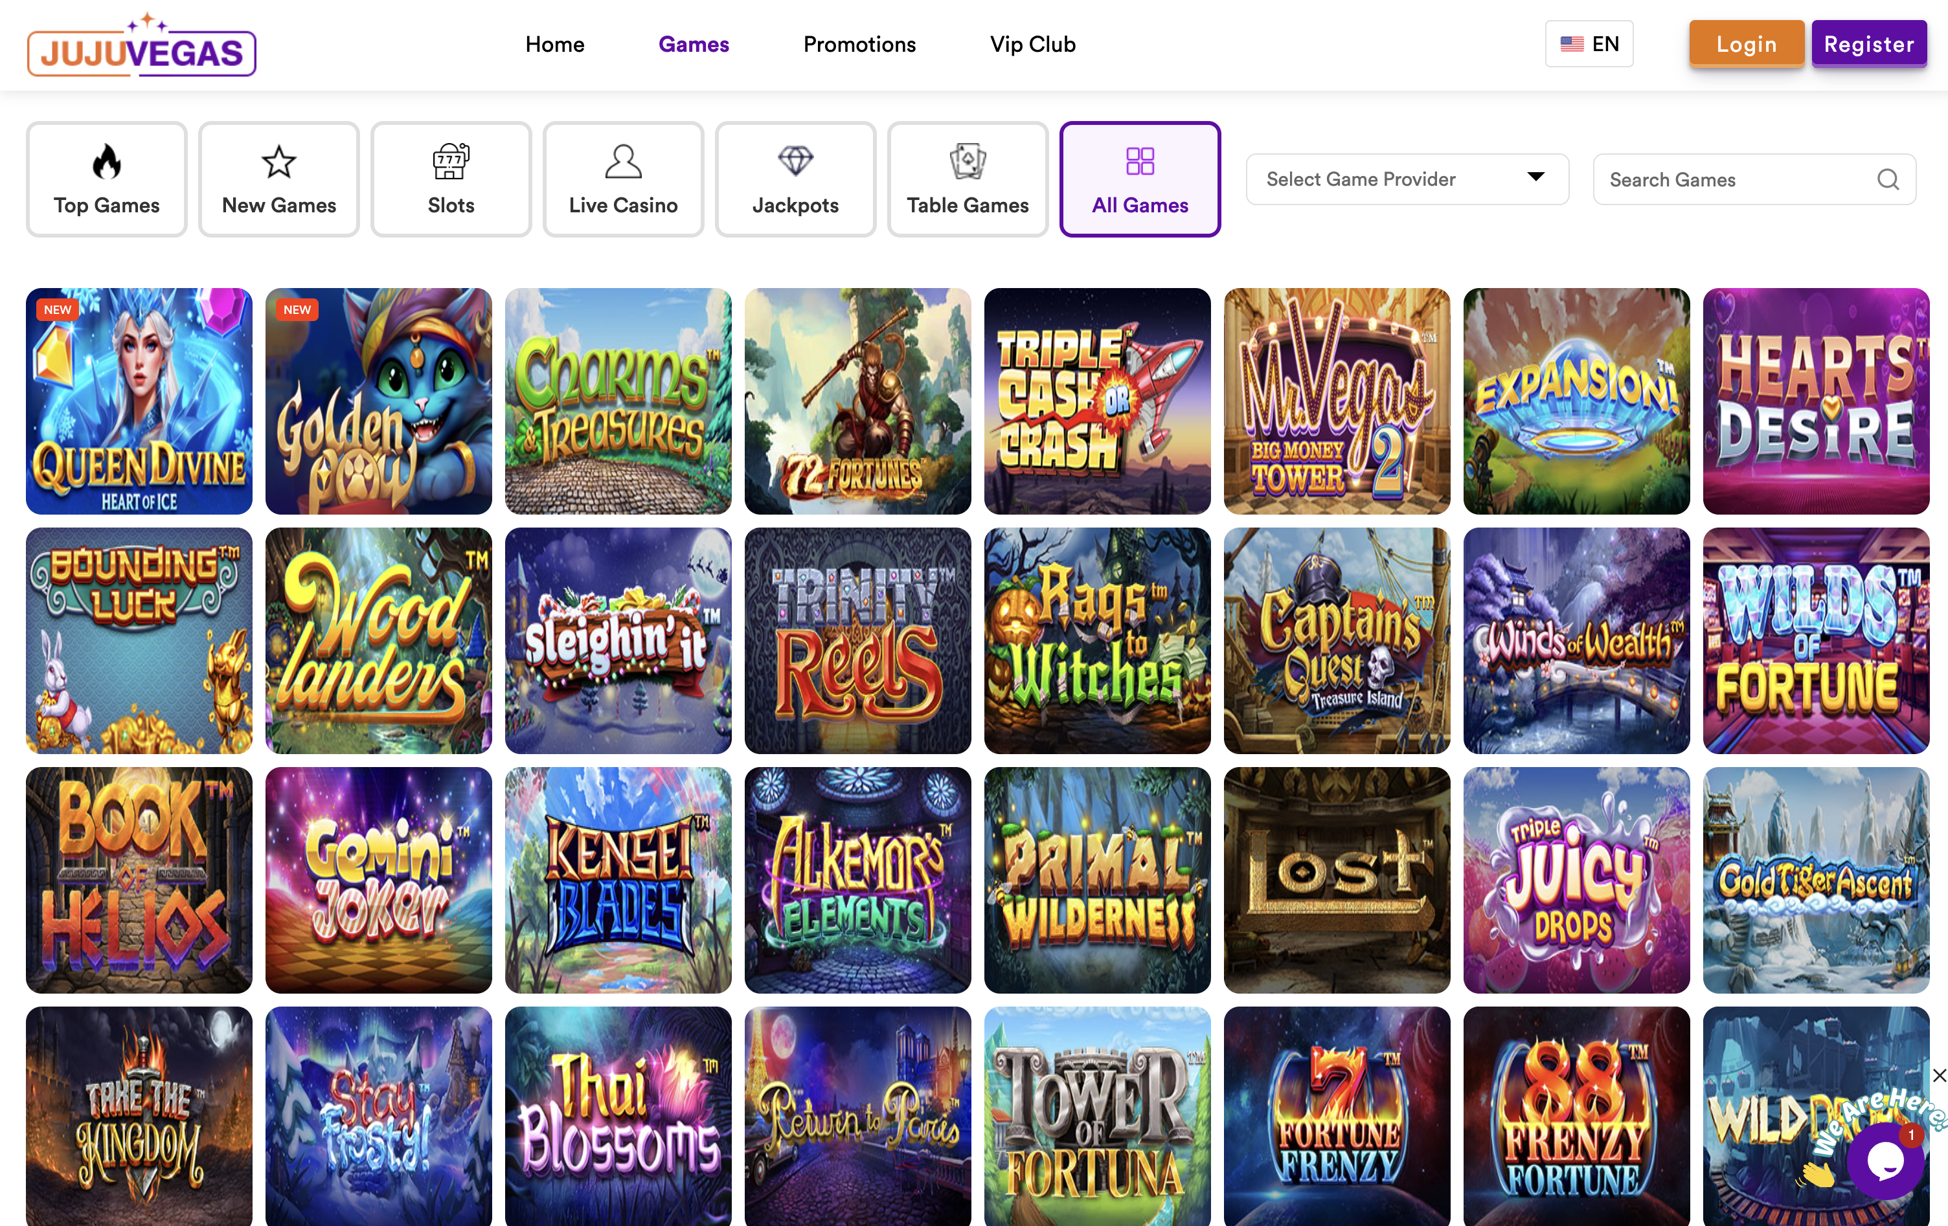
Task: Select the New Games star category
Action: pos(279,179)
